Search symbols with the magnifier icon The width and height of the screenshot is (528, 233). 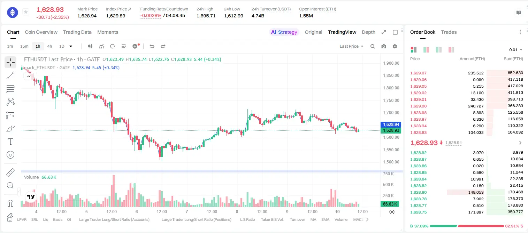coord(373,46)
